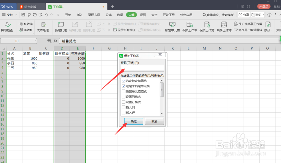This screenshot has height=163, width=281.
Task: Click the 密码 password input field
Action: point(142,68)
